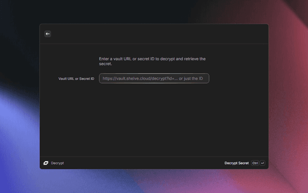The image size is (308, 193).
Task: Click the desktop wallpaper left of the window
Action: point(19,96)
